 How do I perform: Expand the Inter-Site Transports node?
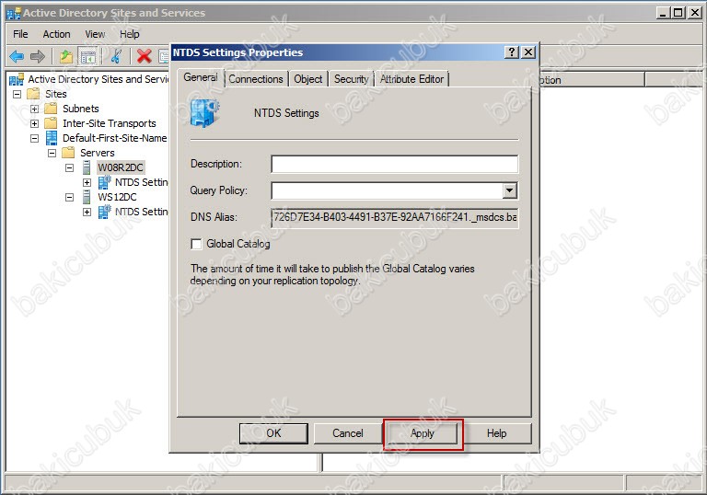click(34, 123)
